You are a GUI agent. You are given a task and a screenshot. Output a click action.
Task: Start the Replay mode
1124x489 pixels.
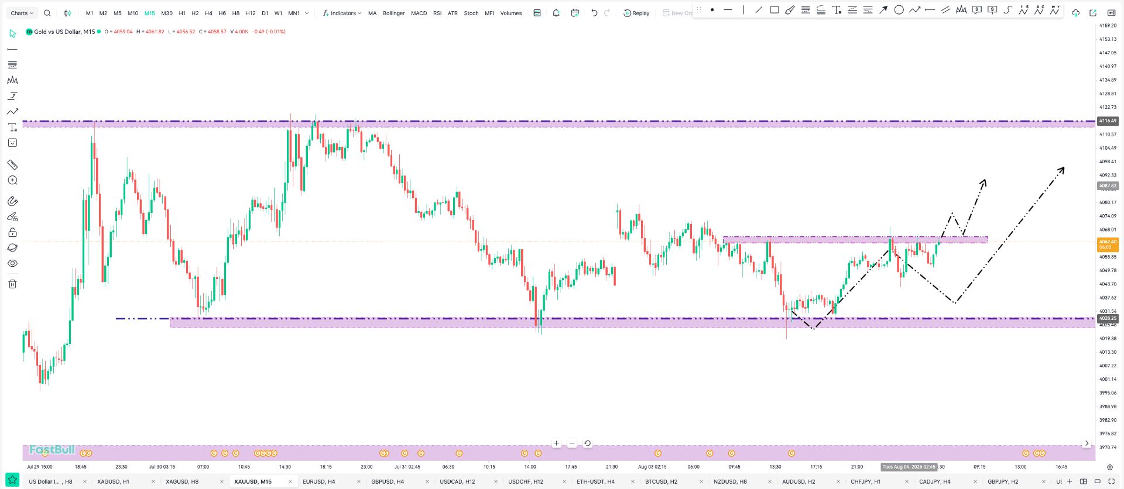[636, 13]
